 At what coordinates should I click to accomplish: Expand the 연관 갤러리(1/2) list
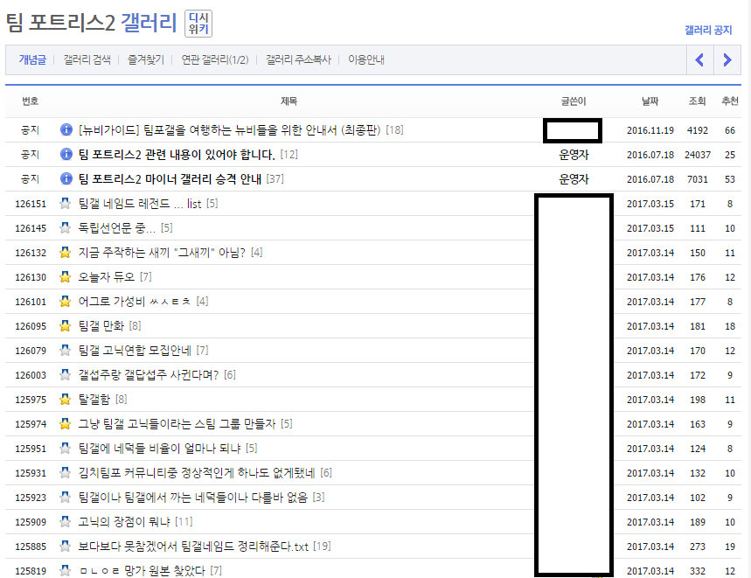(214, 60)
